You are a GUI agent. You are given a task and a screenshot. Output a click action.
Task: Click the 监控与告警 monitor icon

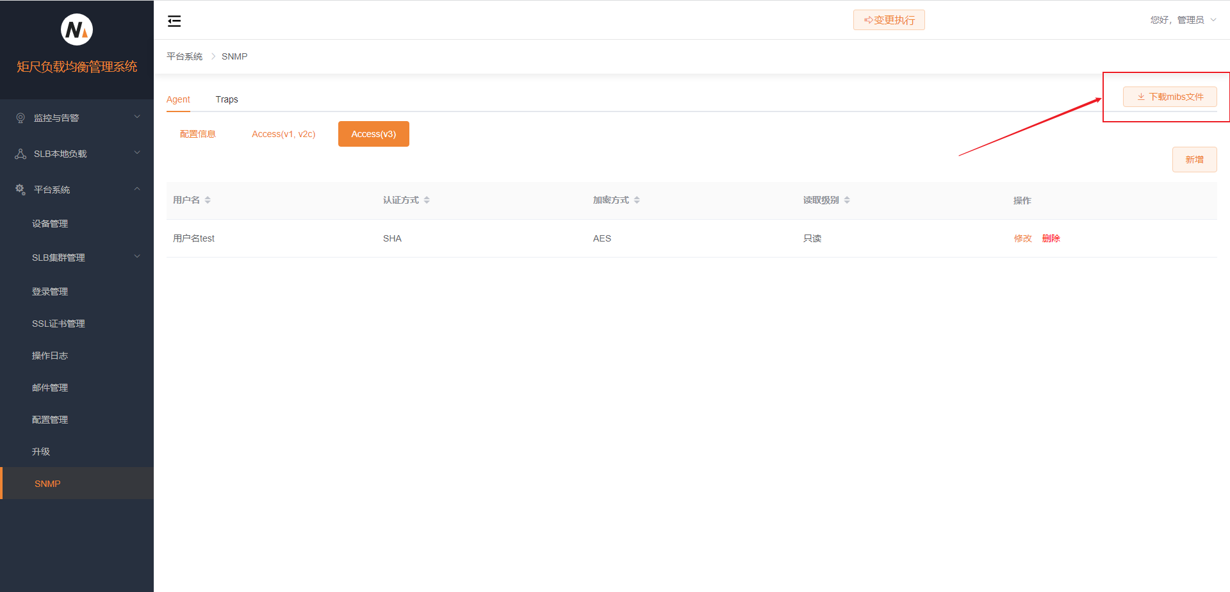[x=20, y=118]
